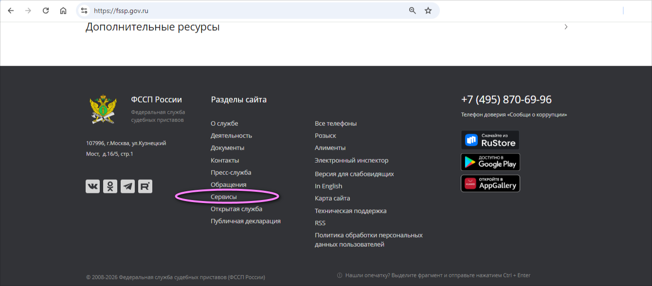
Task: Bookmark page using the star icon
Action: click(x=428, y=11)
